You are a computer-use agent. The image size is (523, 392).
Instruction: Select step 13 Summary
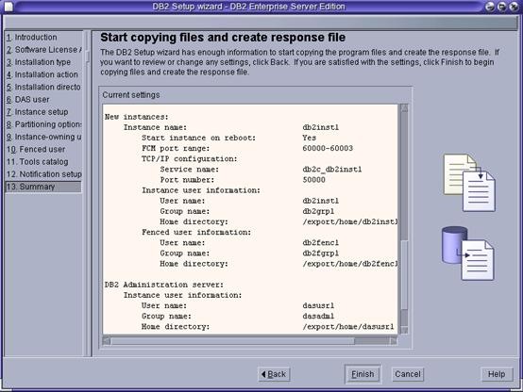tap(43, 187)
